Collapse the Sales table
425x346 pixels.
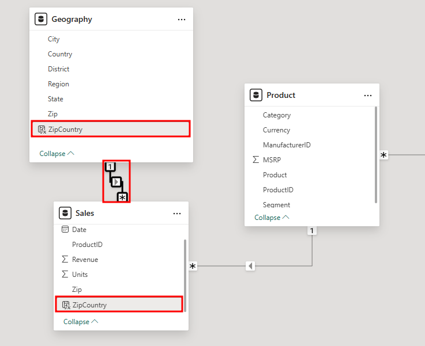click(x=81, y=321)
